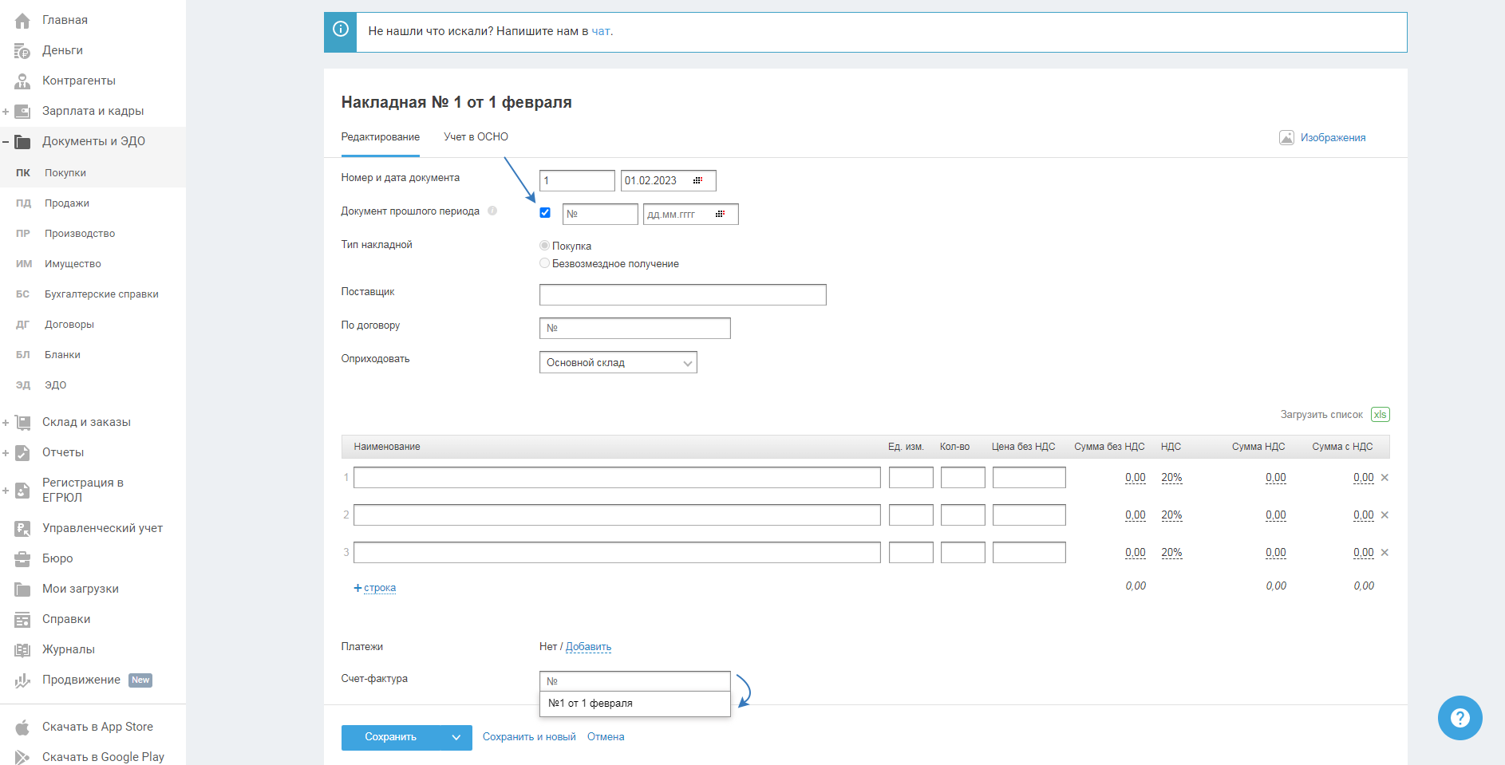
Task: Uncheck the Документ прошлого периода checkbox
Action: 545,213
